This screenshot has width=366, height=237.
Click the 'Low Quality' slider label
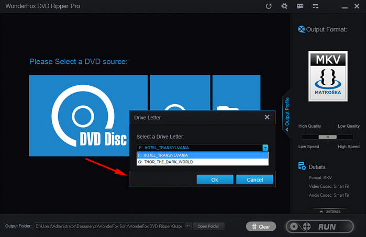tap(349, 126)
